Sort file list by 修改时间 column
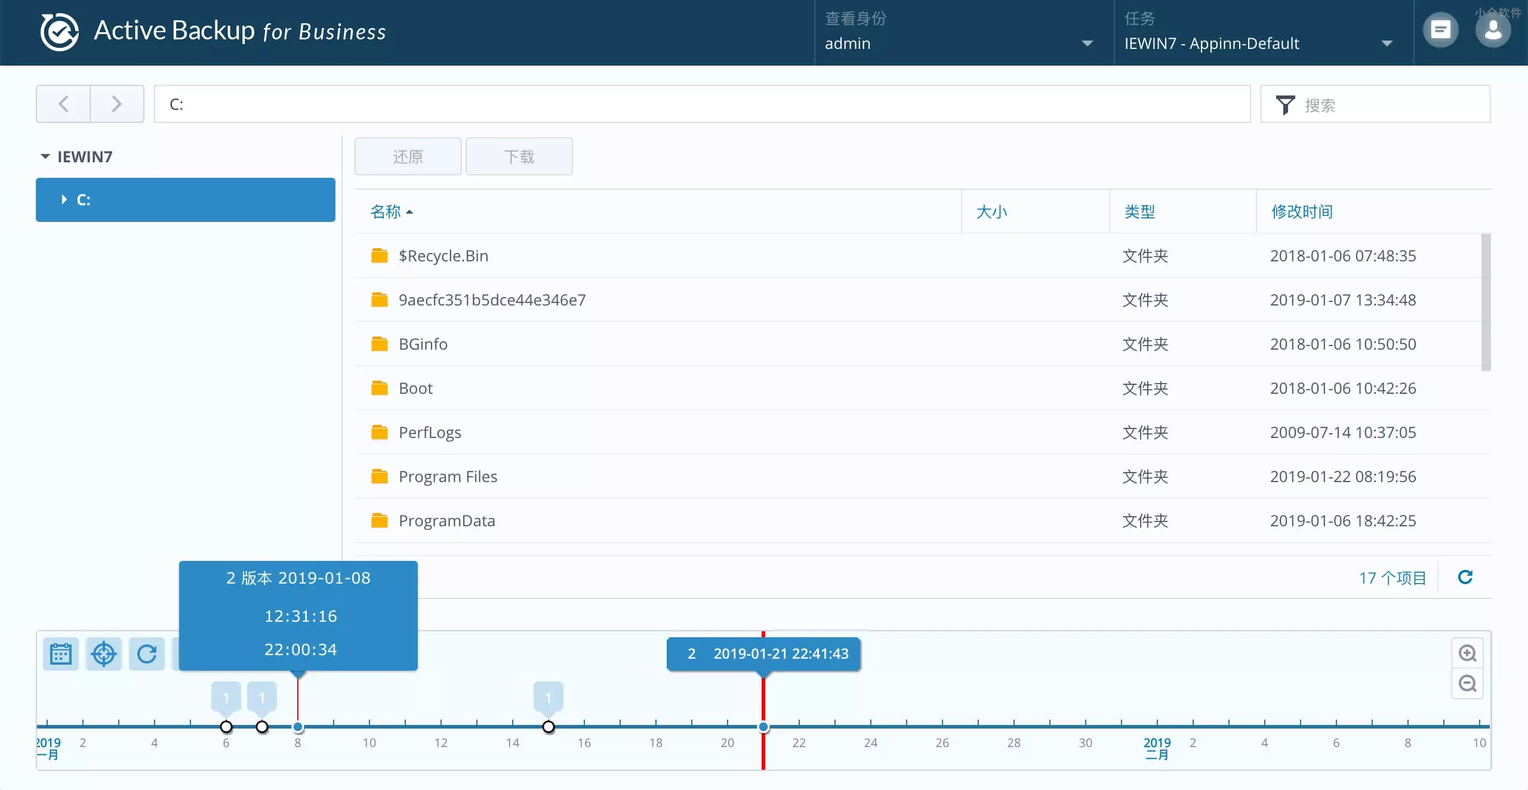Screen dimensions: 1528x790 1301,212
